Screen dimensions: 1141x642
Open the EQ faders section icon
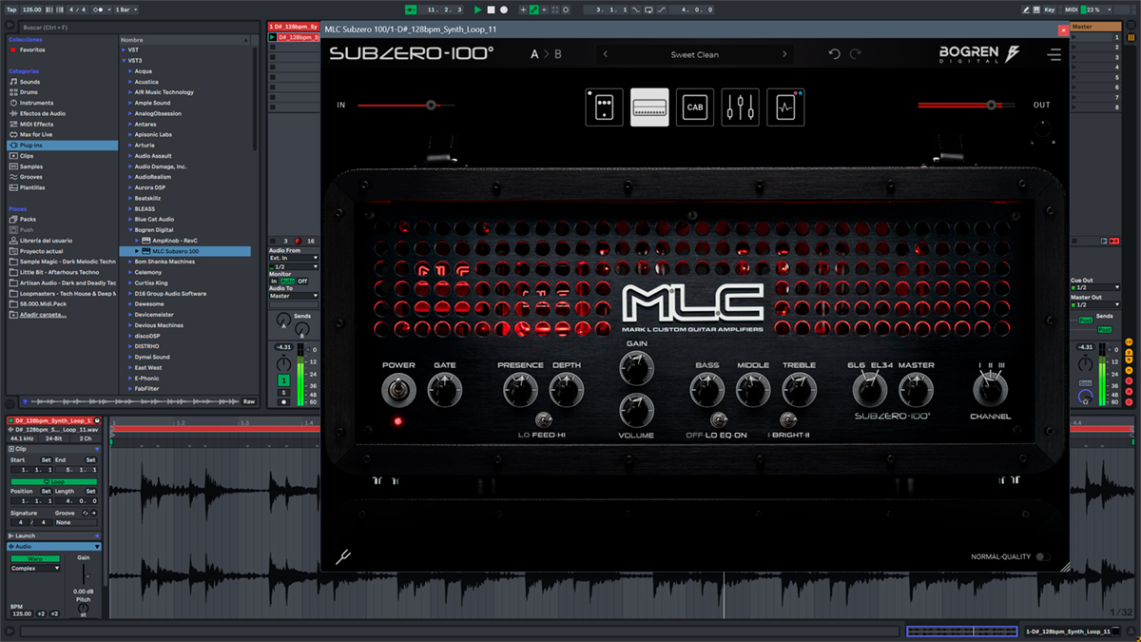point(741,107)
